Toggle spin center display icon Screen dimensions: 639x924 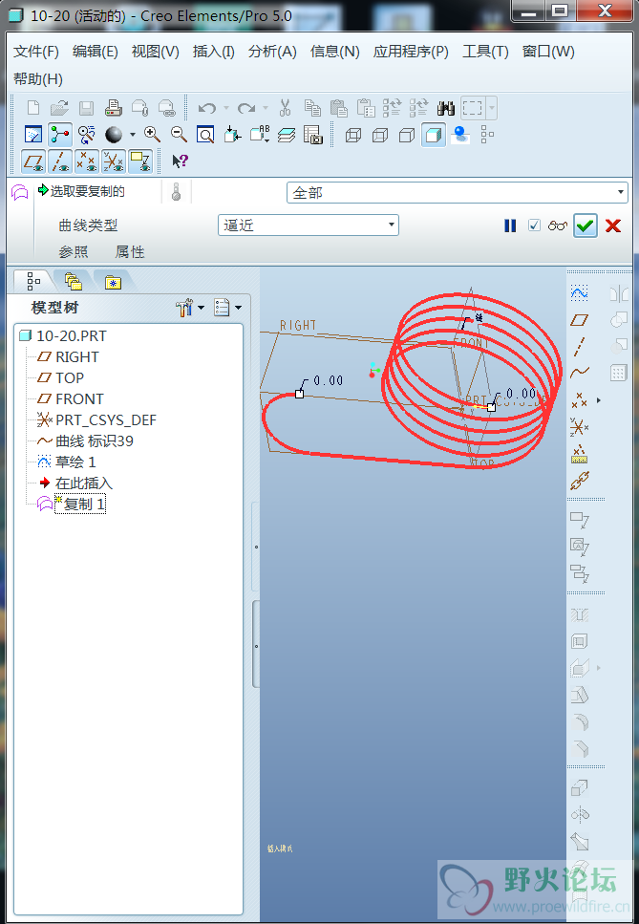tap(60, 135)
